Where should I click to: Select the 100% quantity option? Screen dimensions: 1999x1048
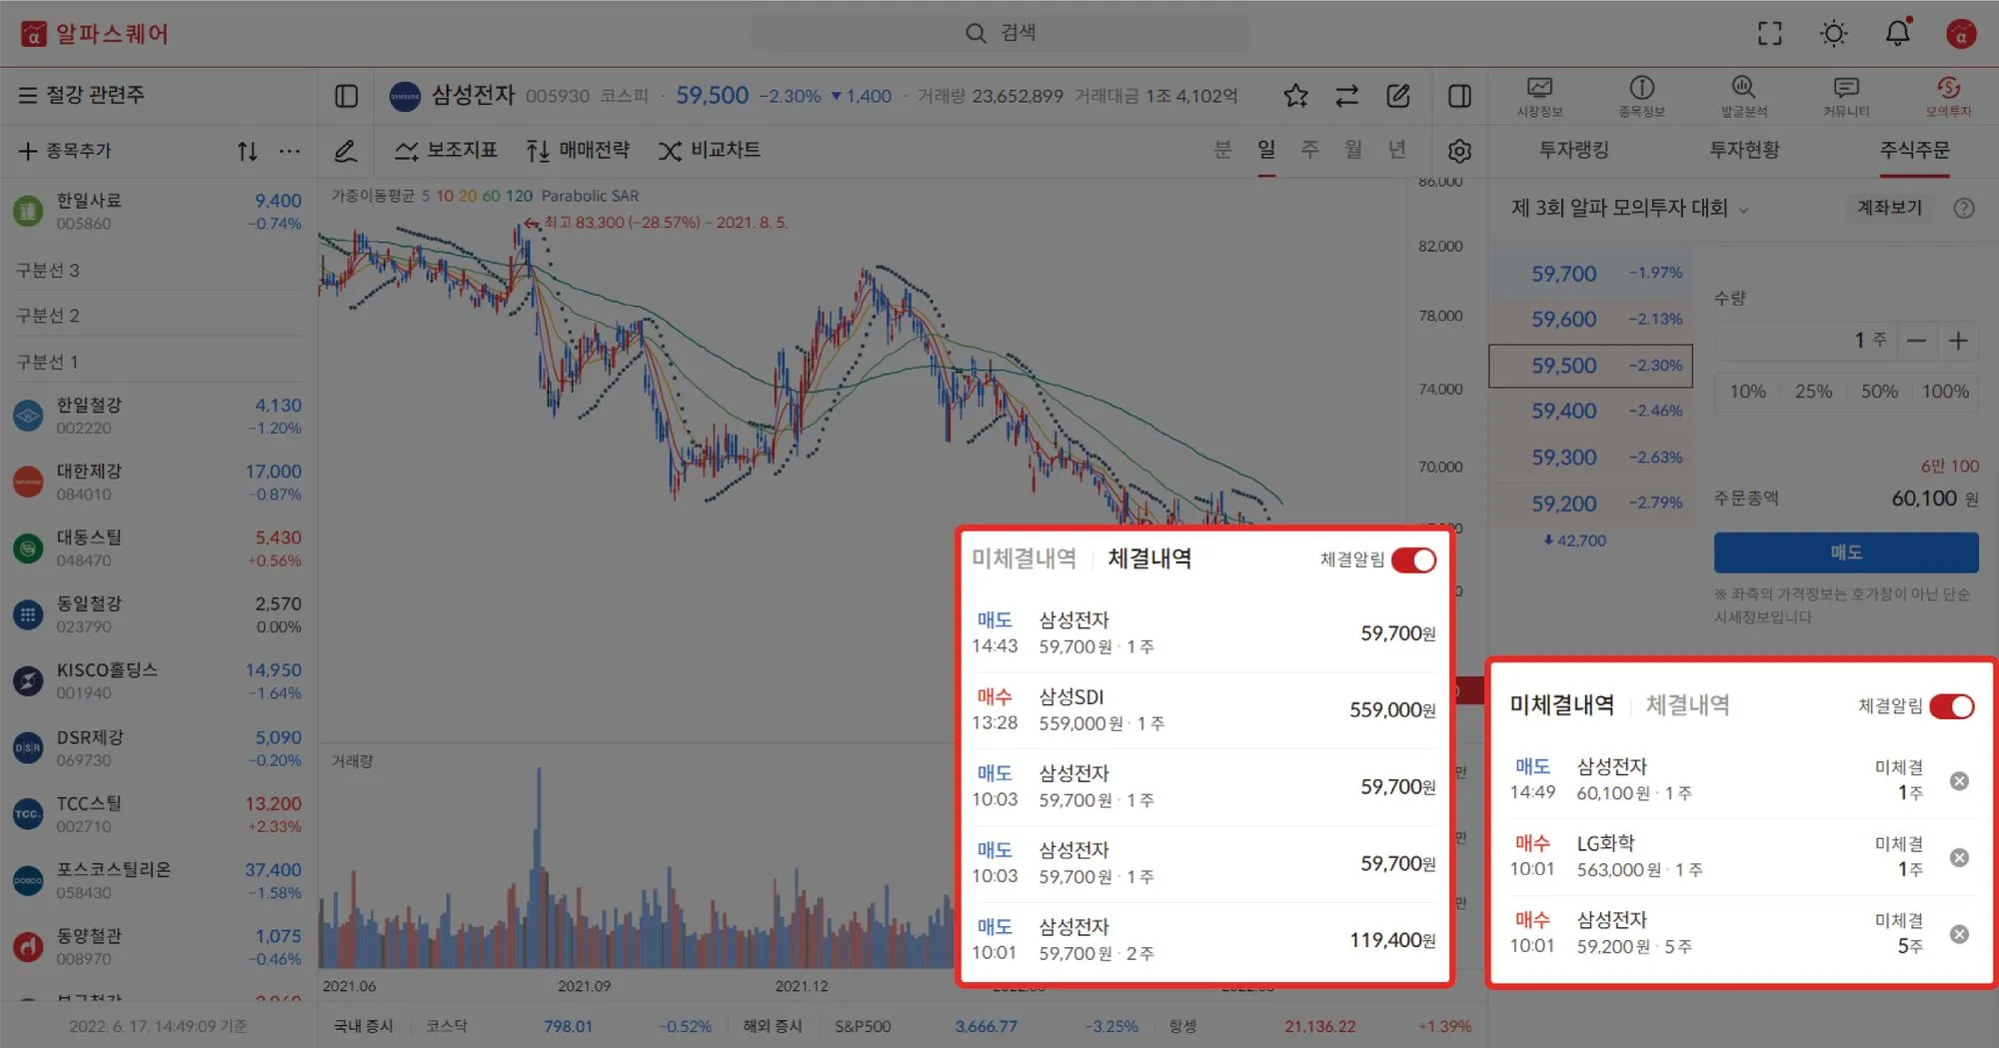1945,392
